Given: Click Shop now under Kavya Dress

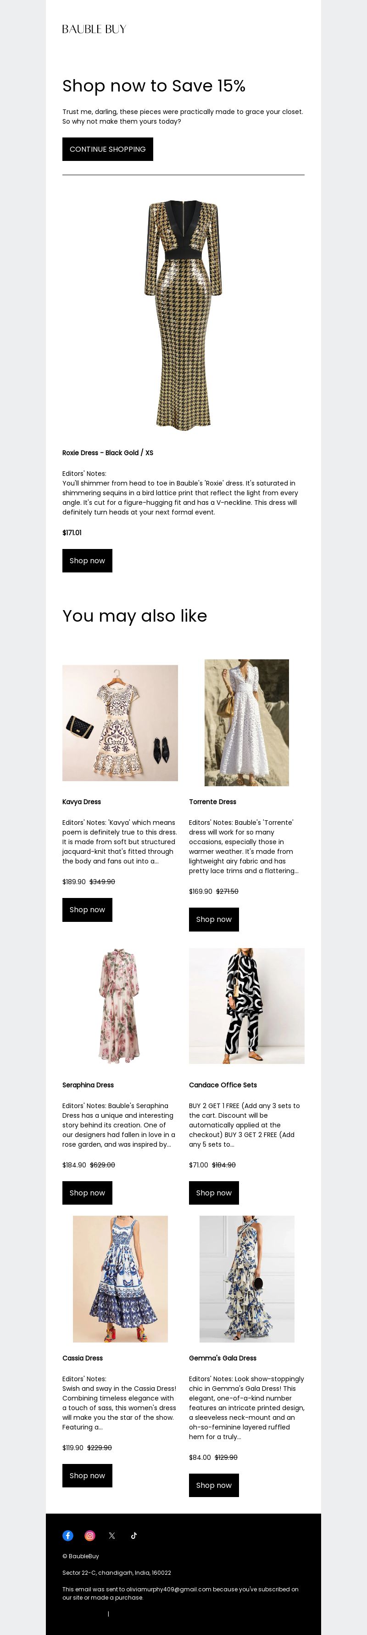Looking at the screenshot, I should (x=87, y=909).
